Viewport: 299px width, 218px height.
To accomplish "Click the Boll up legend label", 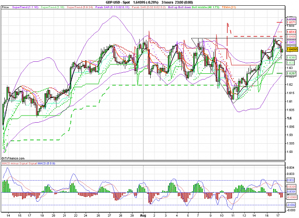I will tap(173, 7).
